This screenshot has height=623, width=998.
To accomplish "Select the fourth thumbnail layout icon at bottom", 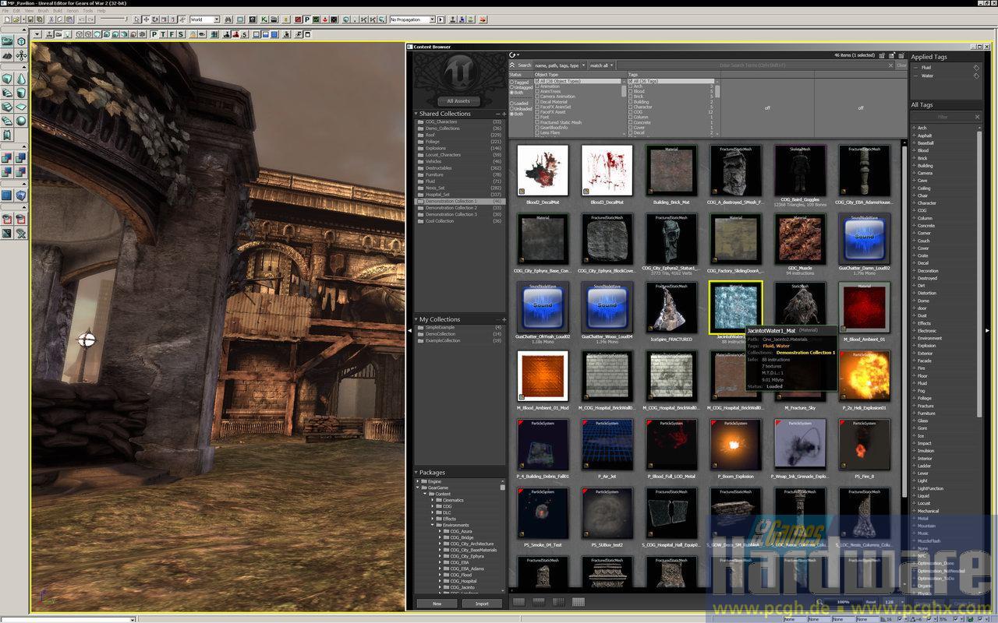I will 579,602.
